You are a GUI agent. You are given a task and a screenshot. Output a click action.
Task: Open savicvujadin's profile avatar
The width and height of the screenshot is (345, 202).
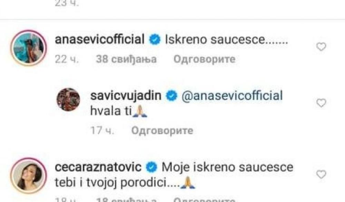point(68,100)
